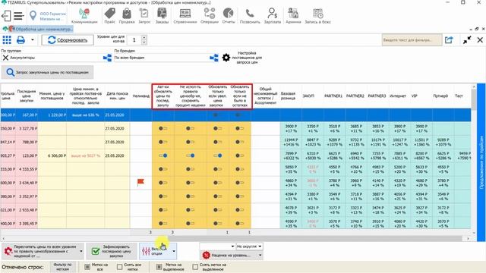Increase the price levels quantity stepper
This screenshot has width=486, height=273.
(144, 38)
